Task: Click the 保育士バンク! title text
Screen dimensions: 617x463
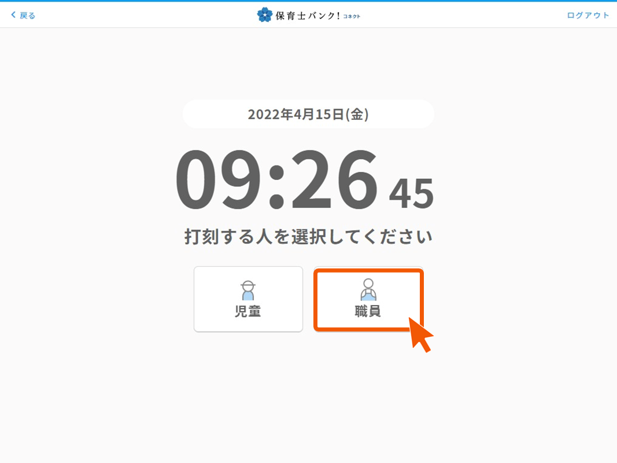Action: pos(307,16)
